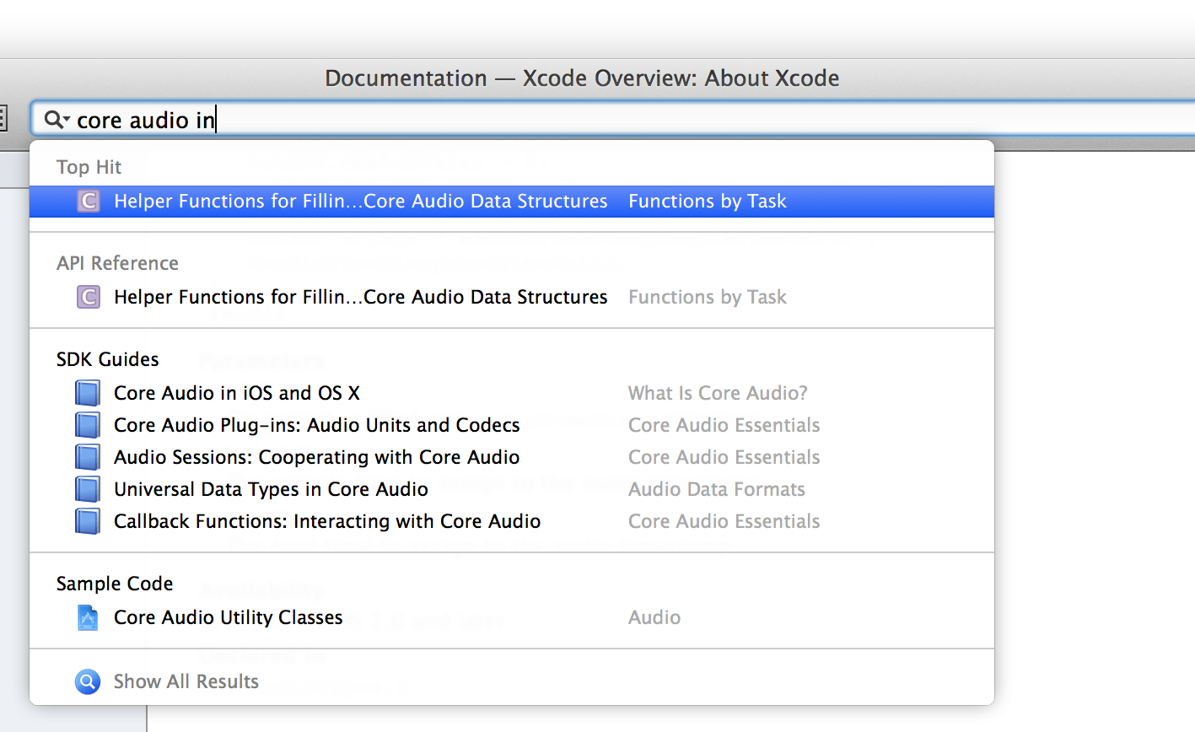Open Core Audio Plug-ins: Audio Units guide
1195x732 pixels.
pyautogui.click(x=317, y=425)
